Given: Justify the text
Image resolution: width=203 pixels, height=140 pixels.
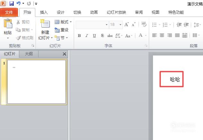Looking at the screenshot, I should (177, 35).
